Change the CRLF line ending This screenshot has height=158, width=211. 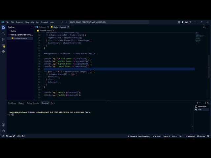[x=180, y=136]
